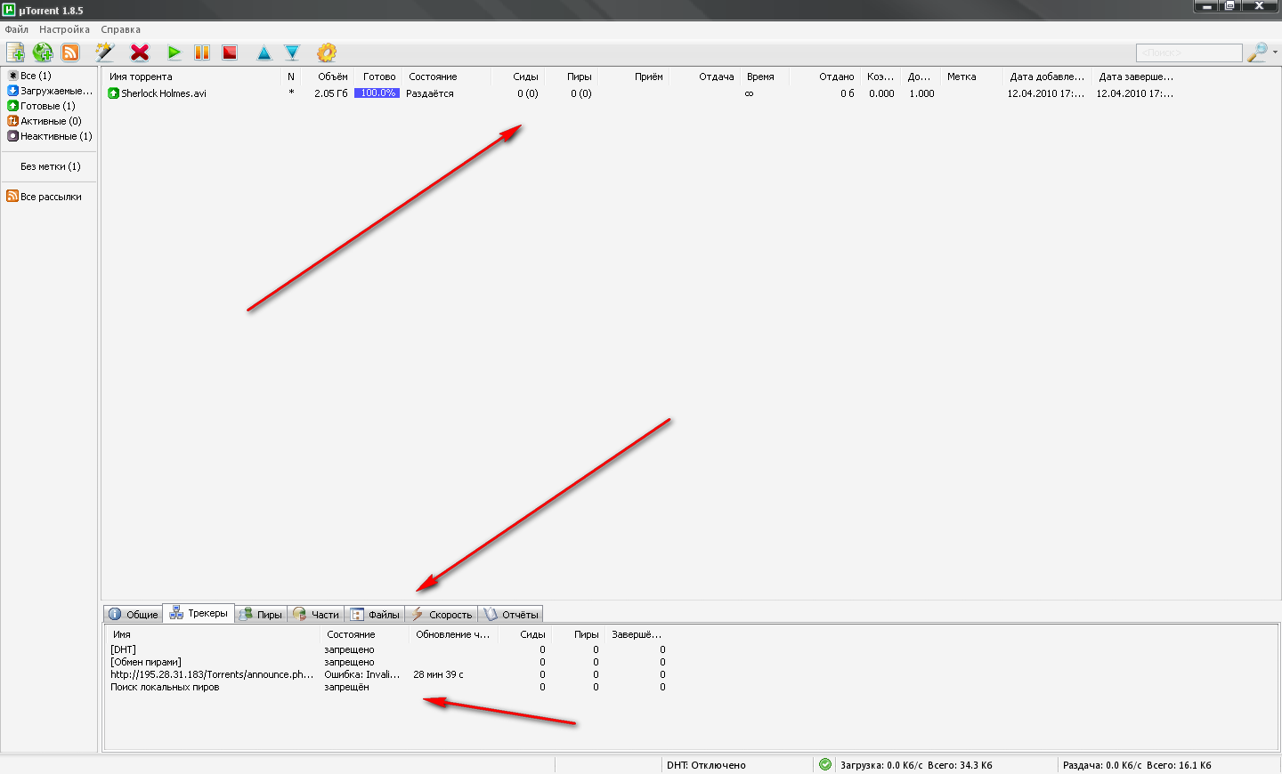Click DHT: Отключено in status bar
Screen dimensions: 1282x774
tap(706, 765)
